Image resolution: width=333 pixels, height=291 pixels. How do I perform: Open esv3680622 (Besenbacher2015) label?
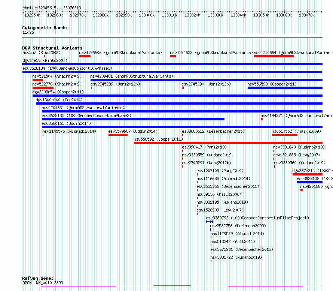[x=213, y=131]
